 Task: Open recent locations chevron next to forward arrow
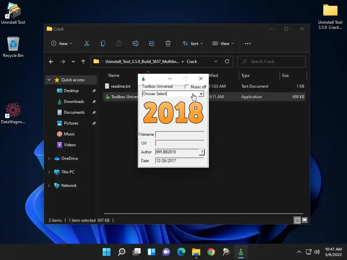73,62
